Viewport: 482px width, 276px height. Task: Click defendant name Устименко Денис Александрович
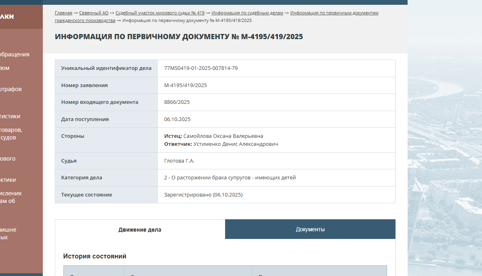(236, 144)
